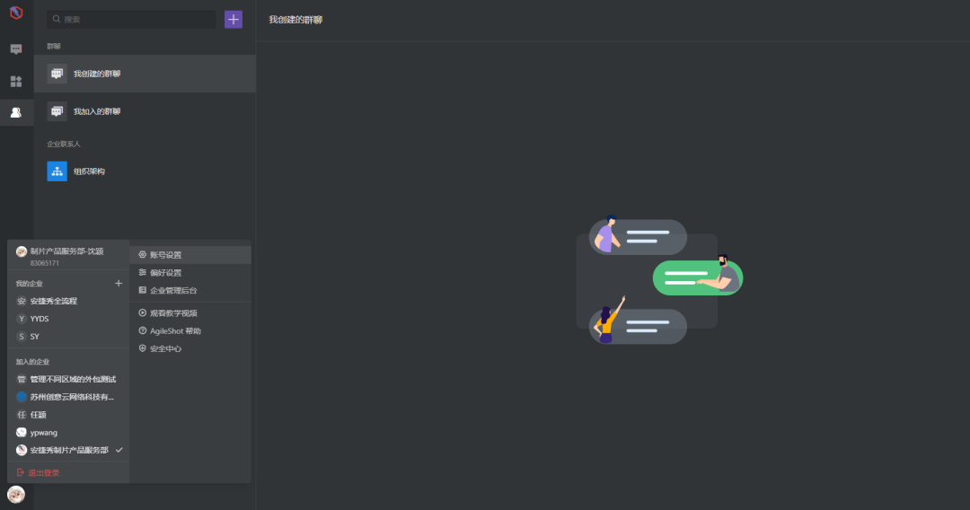Open 偏好设置 preferences

click(x=165, y=273)
